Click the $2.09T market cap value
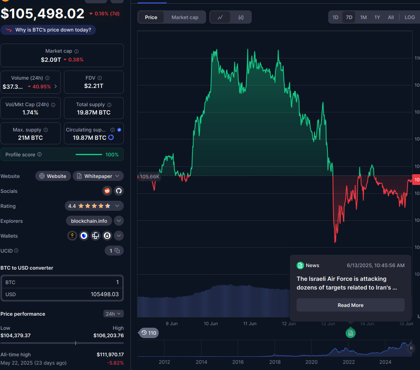The image size is (420, 370). pos(51,60)
